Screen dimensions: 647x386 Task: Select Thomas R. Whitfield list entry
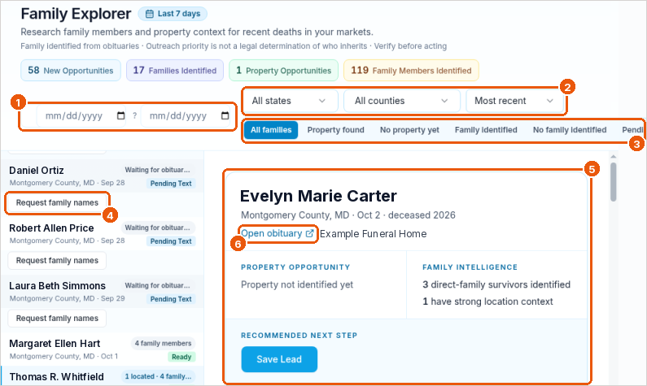click(102, 376)
